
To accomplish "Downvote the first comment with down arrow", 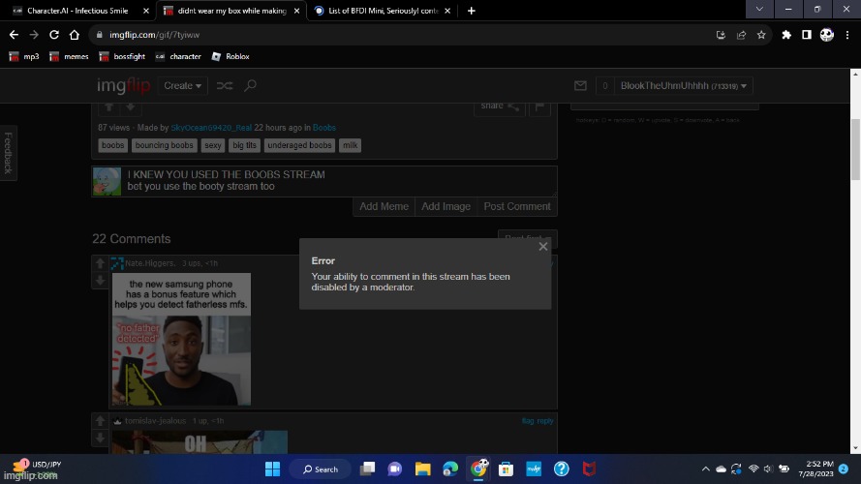I will coord(100,280).
